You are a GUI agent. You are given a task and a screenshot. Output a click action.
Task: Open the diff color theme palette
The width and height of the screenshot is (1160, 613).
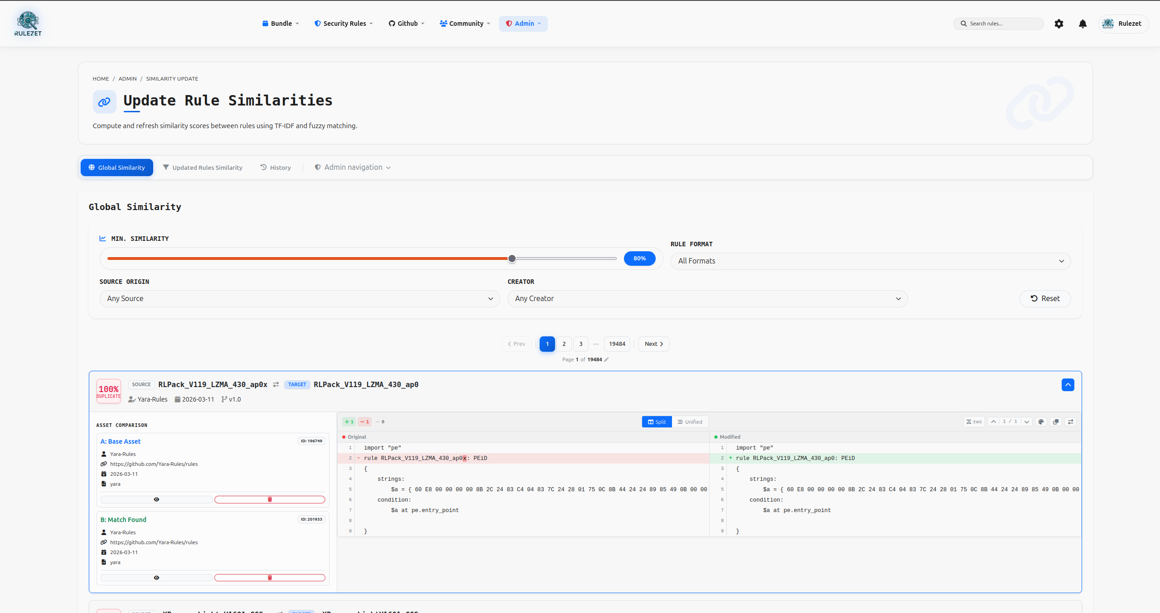pyautogui.click(x=1041, y=421)
